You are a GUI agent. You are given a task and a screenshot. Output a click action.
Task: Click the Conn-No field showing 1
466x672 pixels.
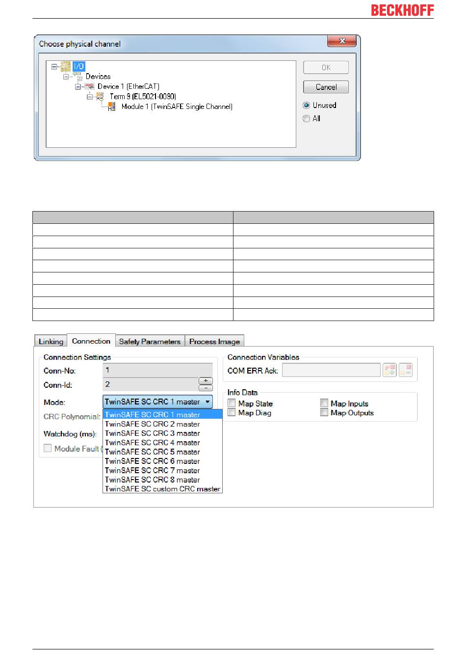coord(157,370)
